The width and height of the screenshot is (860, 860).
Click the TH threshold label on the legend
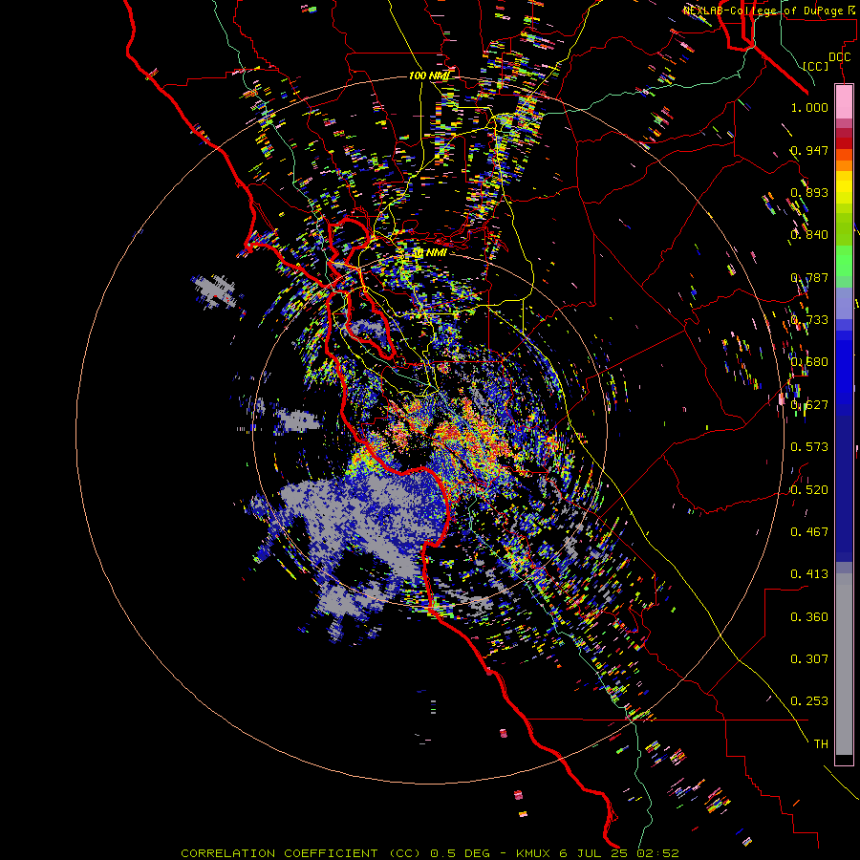click(821, 744)
